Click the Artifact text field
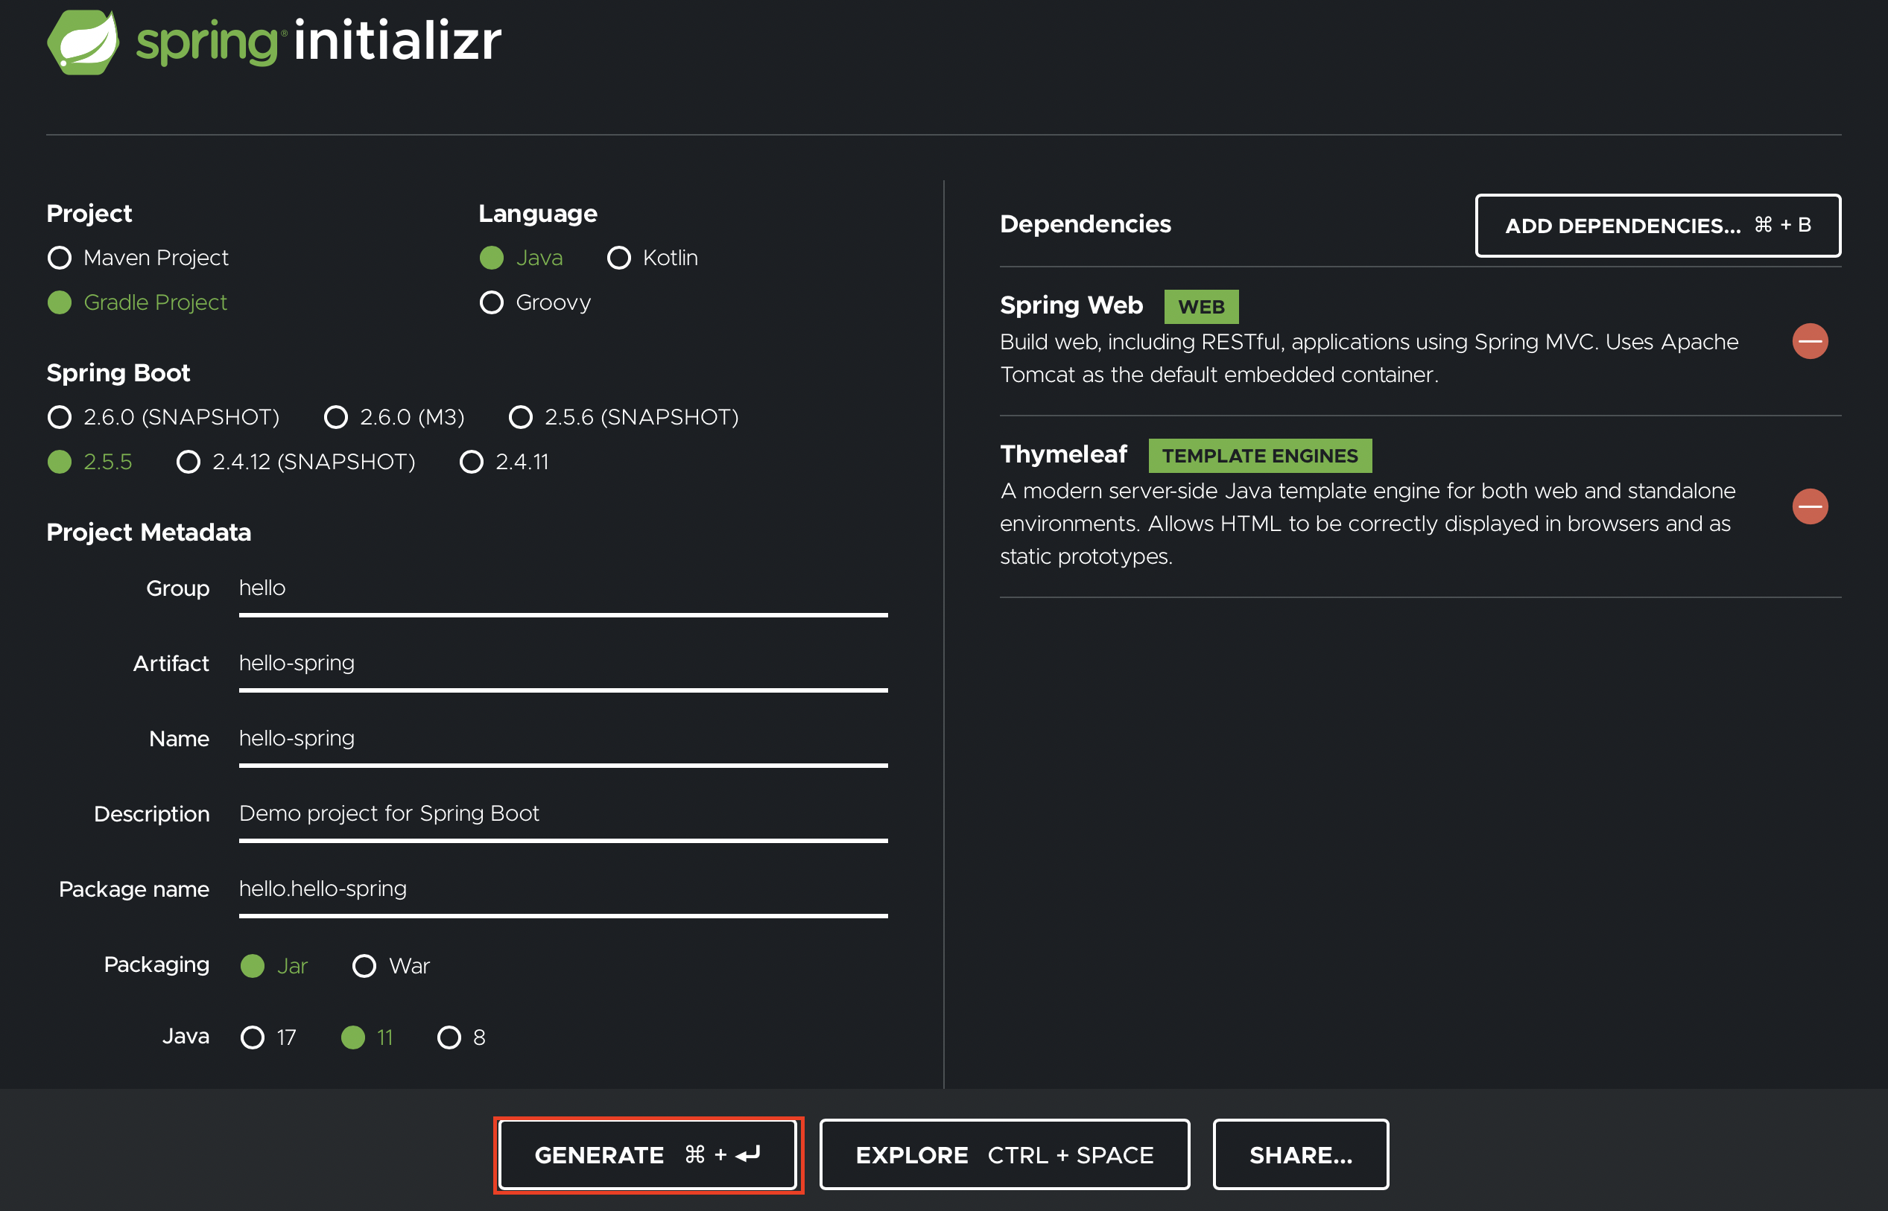Viewport: 1888px width, 1211px height. click(563, 664)
